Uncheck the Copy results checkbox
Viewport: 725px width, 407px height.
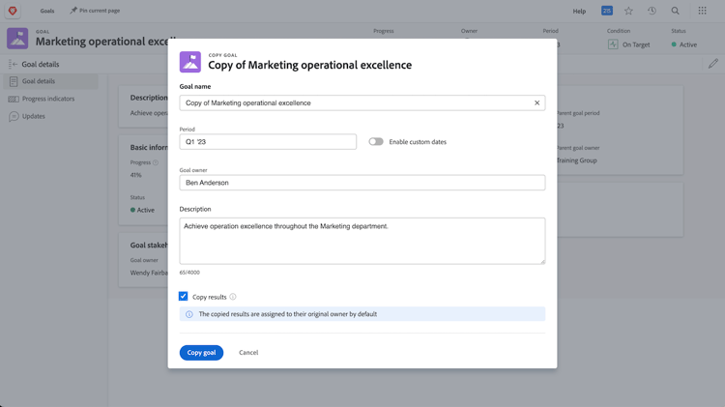click(x=184, y=297)
